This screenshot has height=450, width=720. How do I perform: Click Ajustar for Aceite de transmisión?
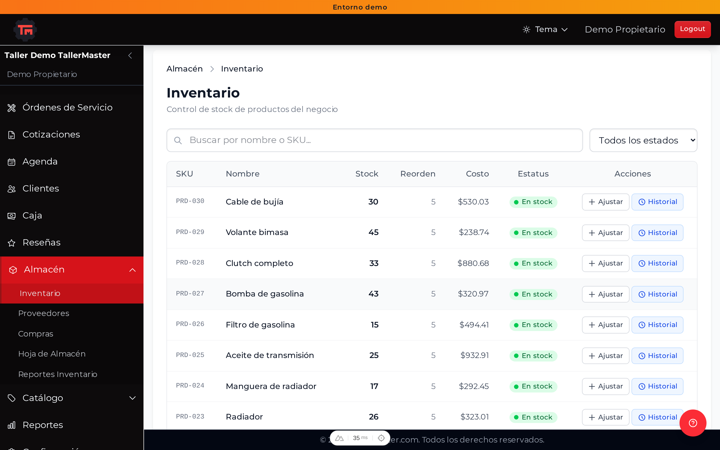click(605, 356)
